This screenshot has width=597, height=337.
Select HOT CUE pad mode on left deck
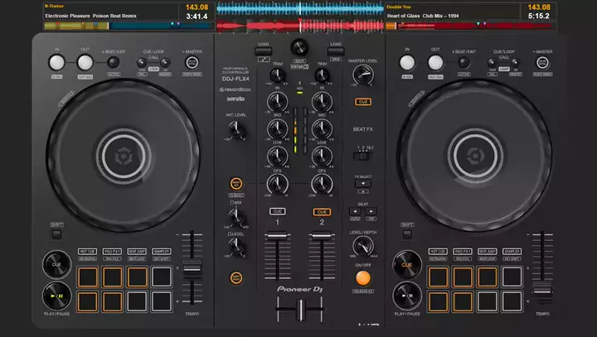(x=87, y=252)
